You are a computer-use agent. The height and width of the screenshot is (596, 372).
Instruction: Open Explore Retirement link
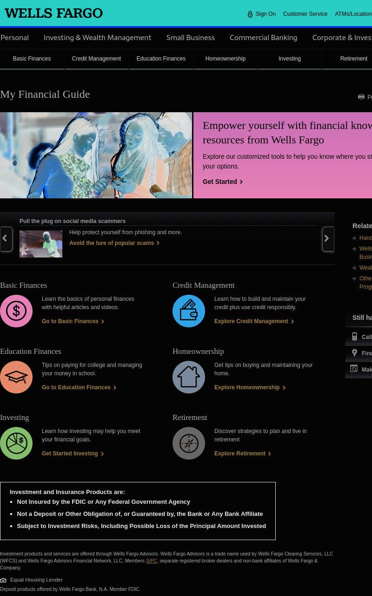pos(243,454)
